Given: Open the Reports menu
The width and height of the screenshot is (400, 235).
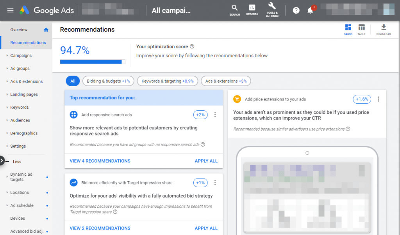Looking at the screenshot, I should pos(252,11).
